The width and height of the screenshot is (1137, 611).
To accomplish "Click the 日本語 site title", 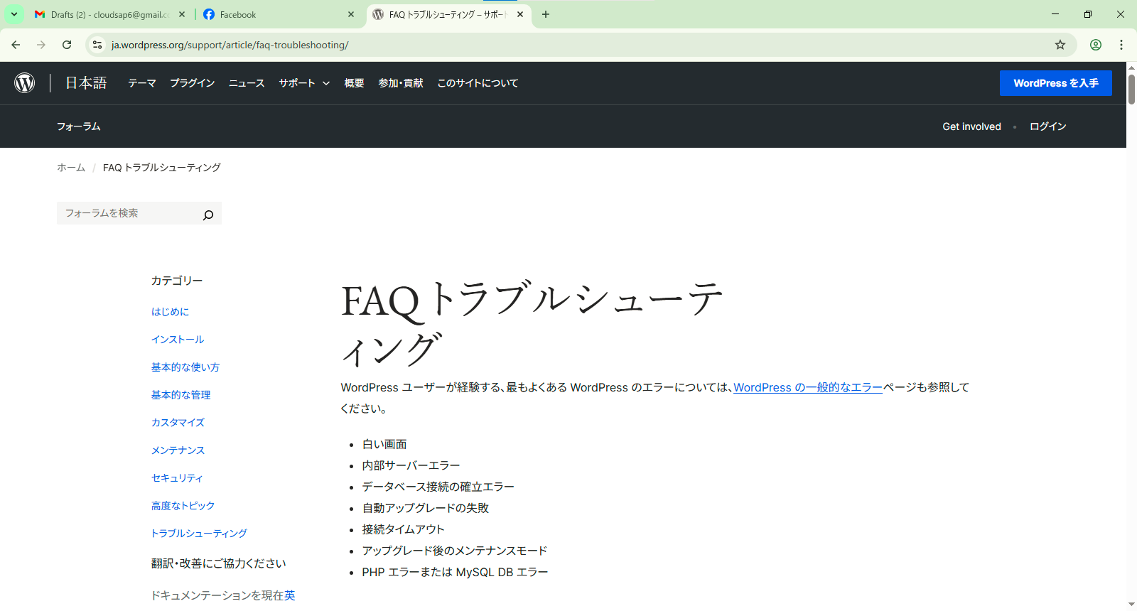I will pyautogui.click(x=86, y=83).
